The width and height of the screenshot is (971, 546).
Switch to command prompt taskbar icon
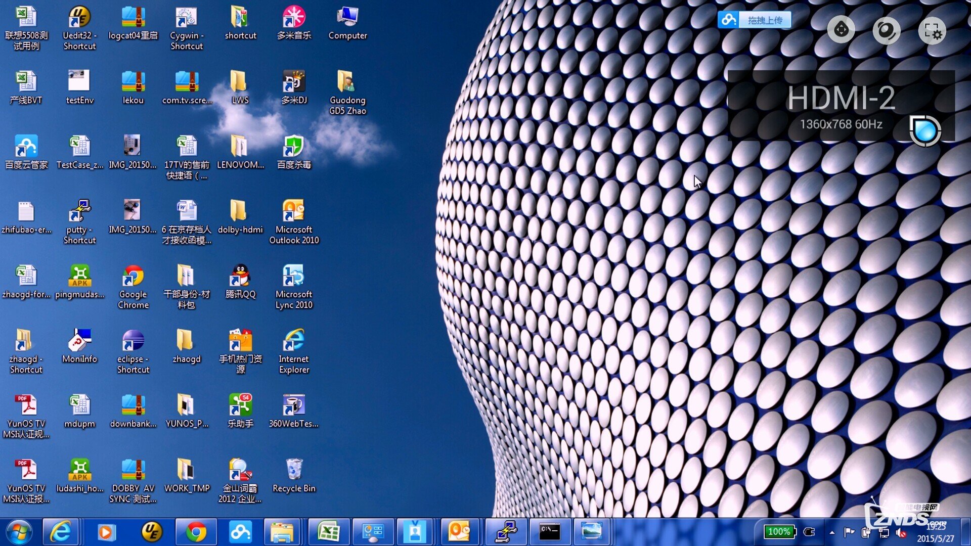[x=550, y=532]
